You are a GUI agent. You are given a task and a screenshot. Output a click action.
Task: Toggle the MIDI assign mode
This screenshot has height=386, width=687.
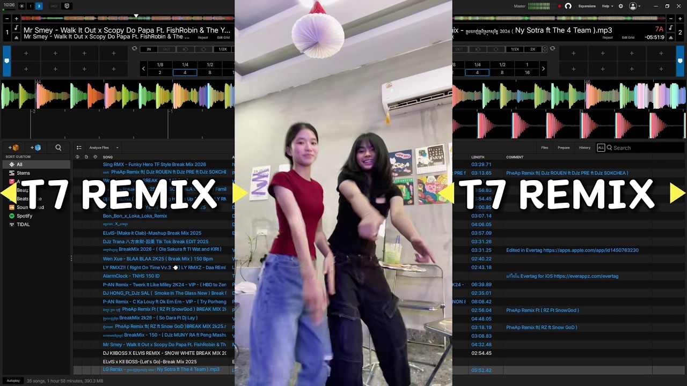point(54,6)
